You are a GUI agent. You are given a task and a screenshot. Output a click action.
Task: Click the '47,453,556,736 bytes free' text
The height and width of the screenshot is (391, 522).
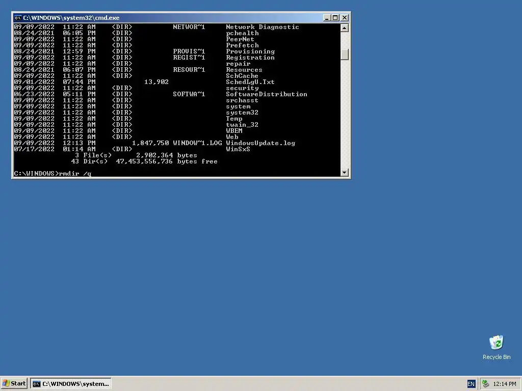coord(167,161)
